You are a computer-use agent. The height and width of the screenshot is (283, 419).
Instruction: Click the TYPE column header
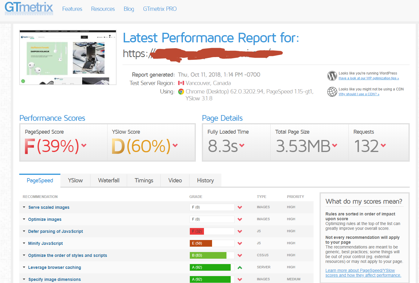tap(262, 197)
